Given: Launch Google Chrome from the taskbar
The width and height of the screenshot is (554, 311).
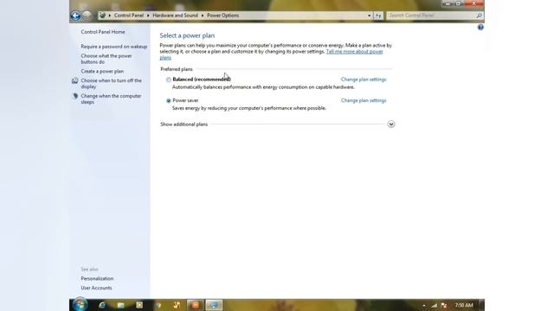Looking at the screenshot, I should click(x=158, y=305).
